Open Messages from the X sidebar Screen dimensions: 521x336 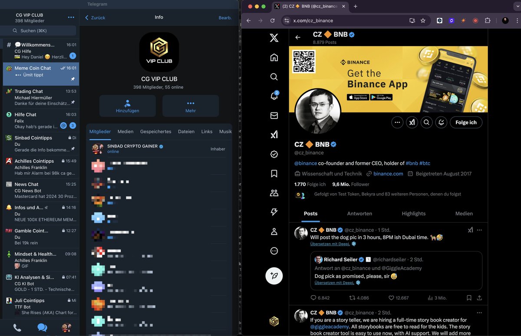pos(274,115)
